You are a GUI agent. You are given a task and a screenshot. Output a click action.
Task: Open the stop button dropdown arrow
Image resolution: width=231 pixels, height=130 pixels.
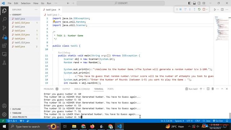[207, 9]
